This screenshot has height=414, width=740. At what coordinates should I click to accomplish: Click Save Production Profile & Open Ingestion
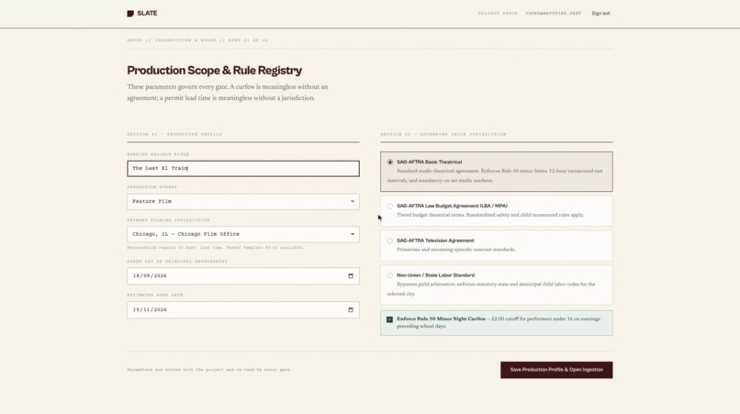[556, 370]
